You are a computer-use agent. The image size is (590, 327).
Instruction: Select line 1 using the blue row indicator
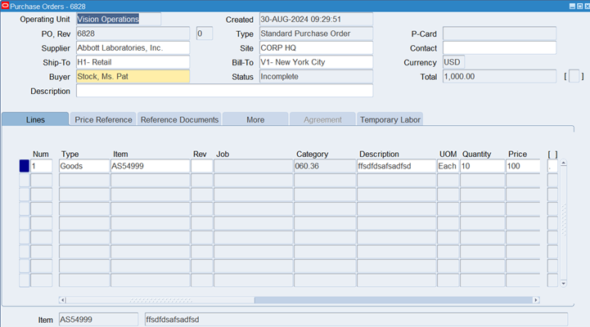tap(24, 166)
